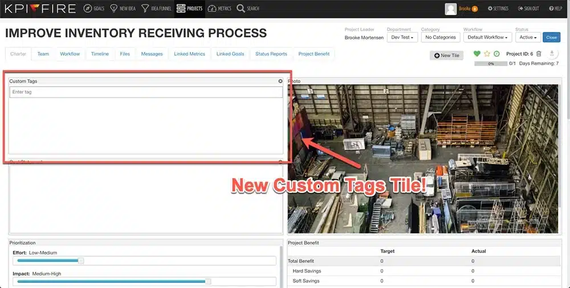Open the Idea Funnel page
570x288 pixels.
coord(146,9)
